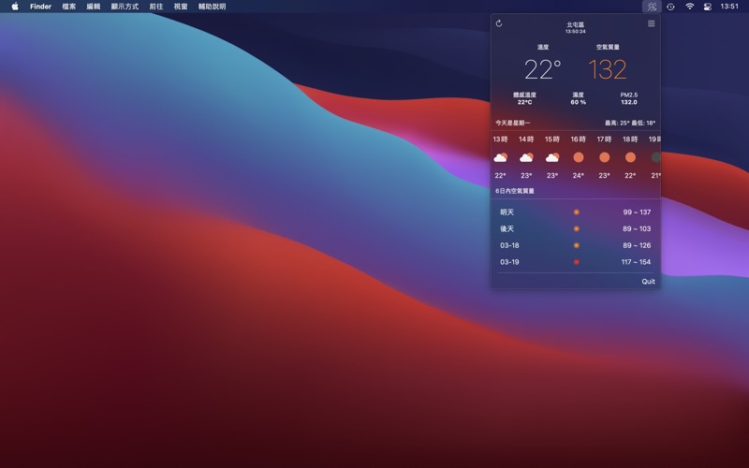Click the 22° temperature reading
Image resolution: width=749 pixels, height=468 pixels.
coord(543,69)
